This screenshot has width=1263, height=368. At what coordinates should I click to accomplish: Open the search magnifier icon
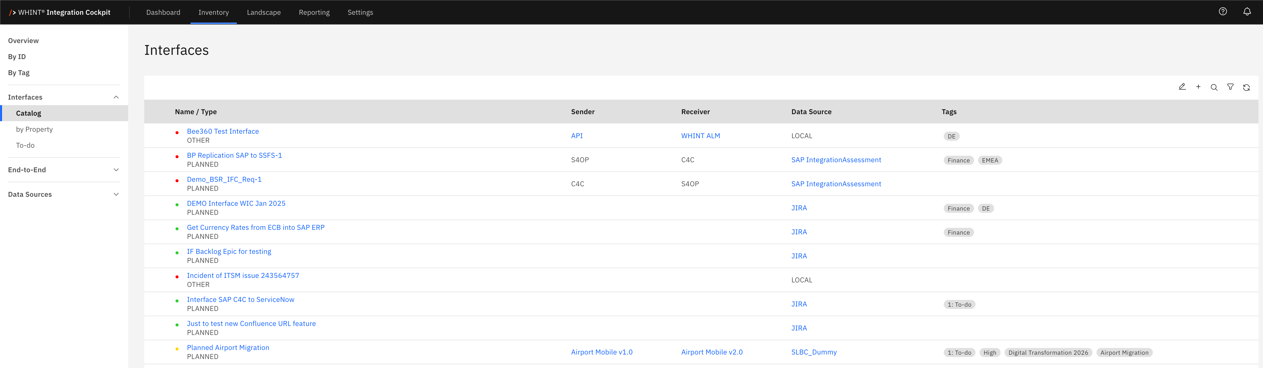coord(1214,87)
